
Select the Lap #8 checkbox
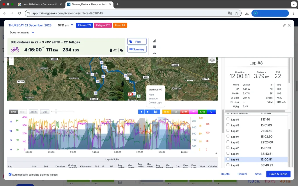(x=228, y=159)
